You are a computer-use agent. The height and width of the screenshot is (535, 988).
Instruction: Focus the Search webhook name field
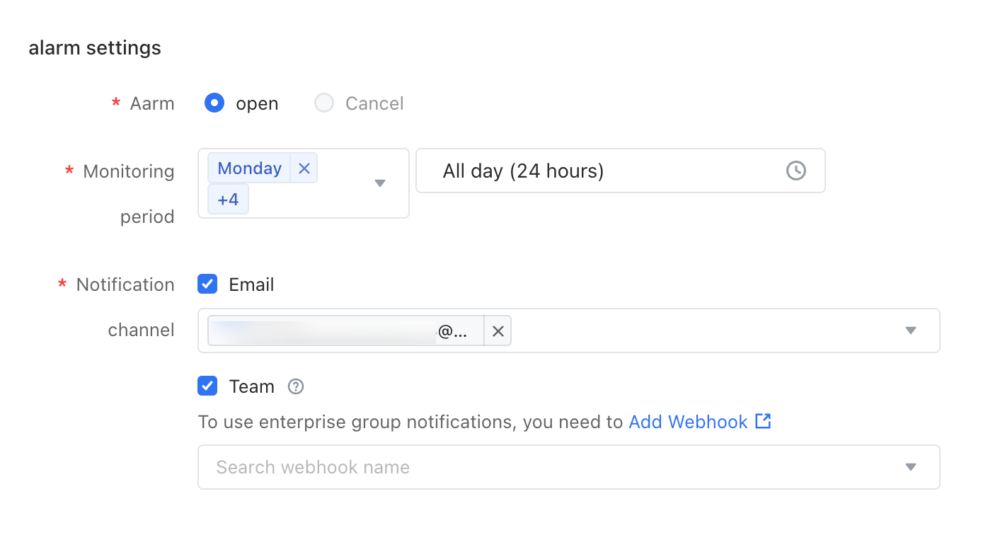coord(569,467)
